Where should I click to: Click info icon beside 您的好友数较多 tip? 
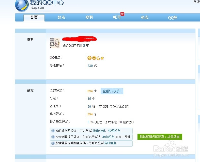tap(53, 131)
